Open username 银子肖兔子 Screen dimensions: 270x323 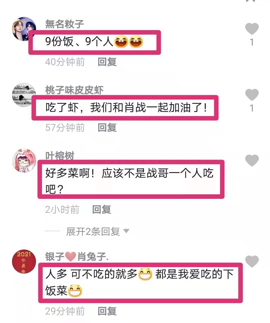(x=77, y=257)
